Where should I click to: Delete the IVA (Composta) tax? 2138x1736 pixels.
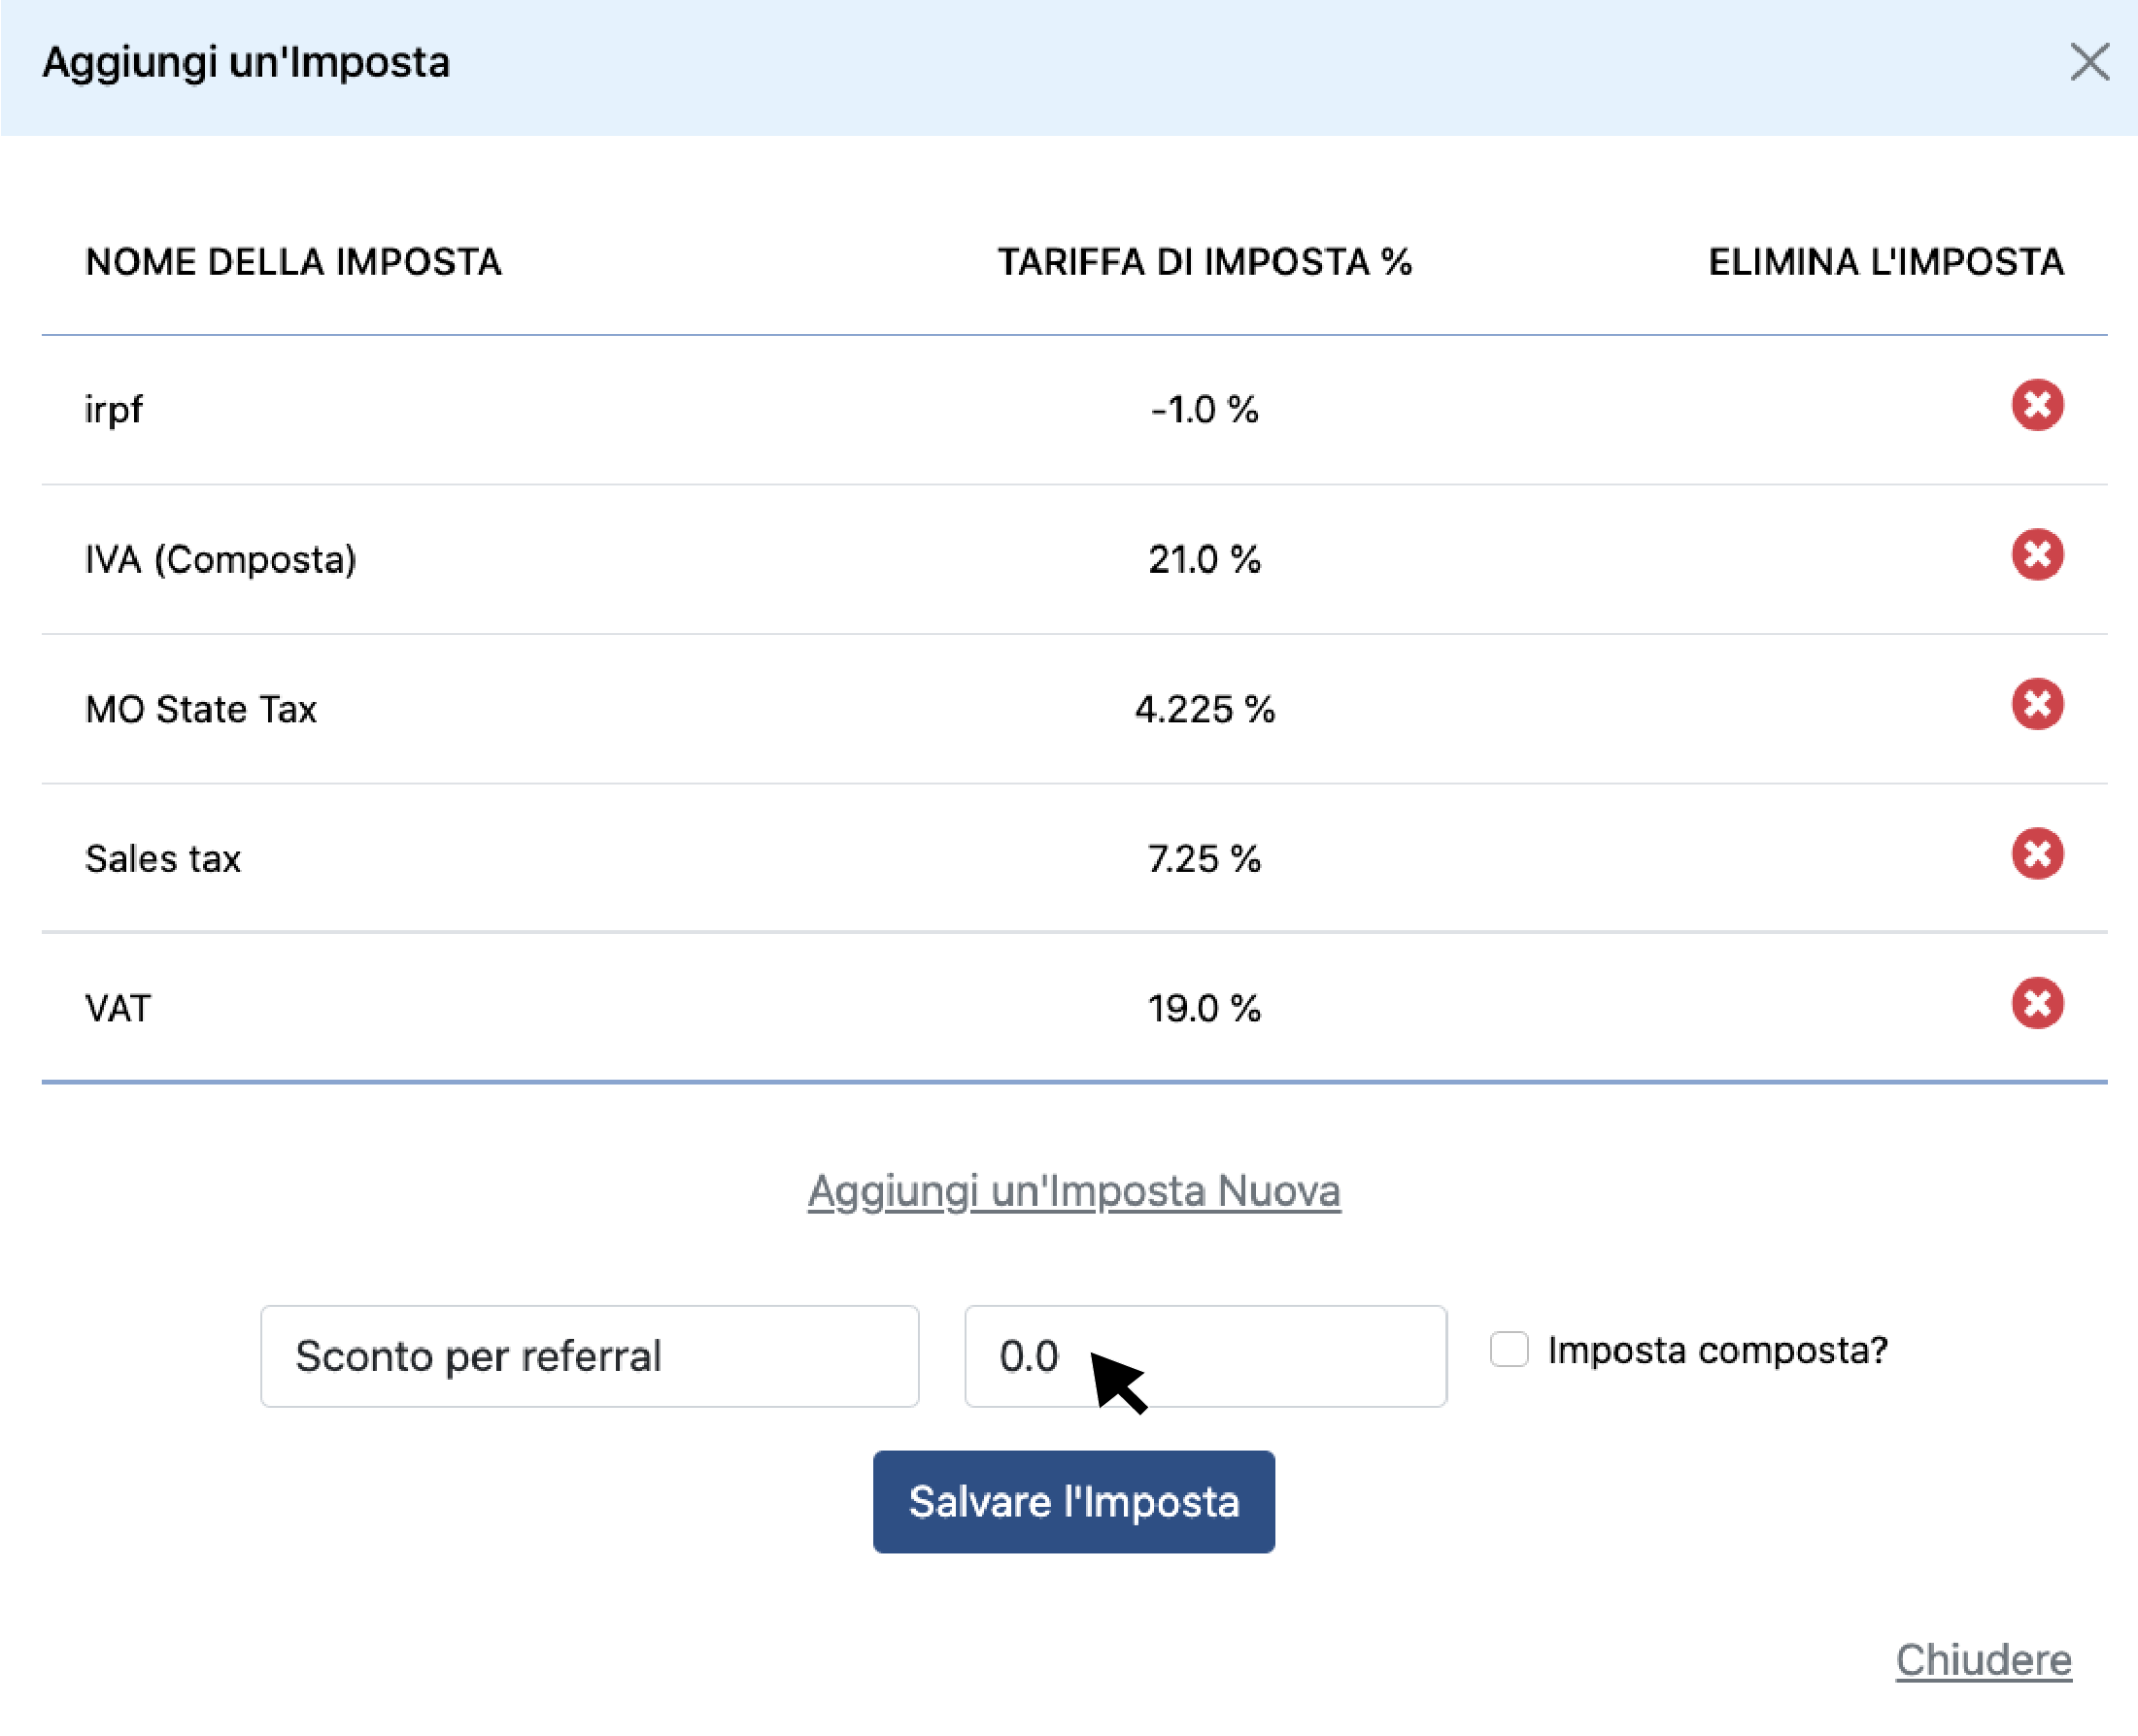tap(2037, 555)
